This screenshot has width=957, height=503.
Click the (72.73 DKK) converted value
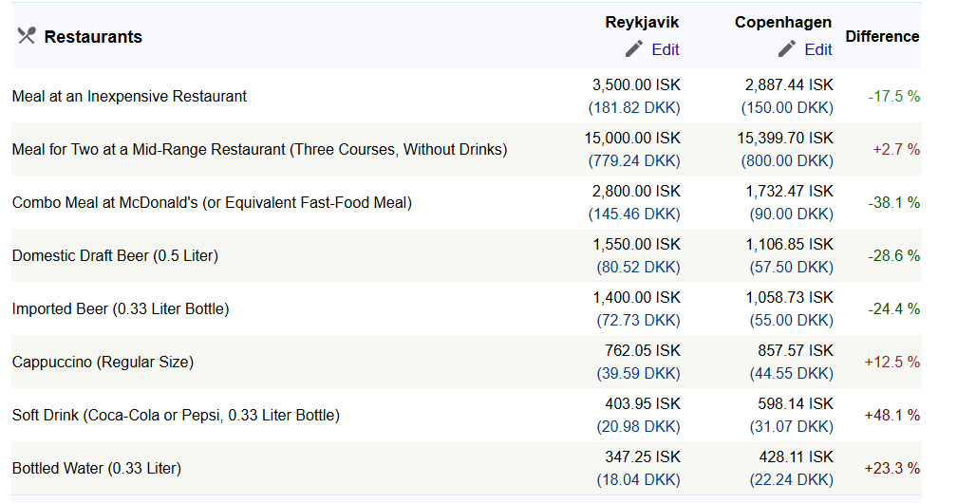pos(638,321)
